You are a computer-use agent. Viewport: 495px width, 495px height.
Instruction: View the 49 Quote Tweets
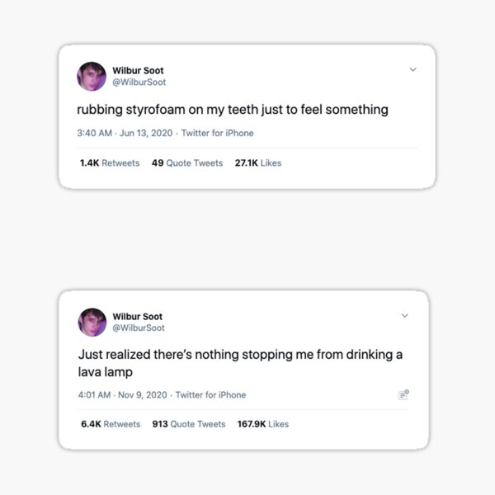(x=187, y=163)
